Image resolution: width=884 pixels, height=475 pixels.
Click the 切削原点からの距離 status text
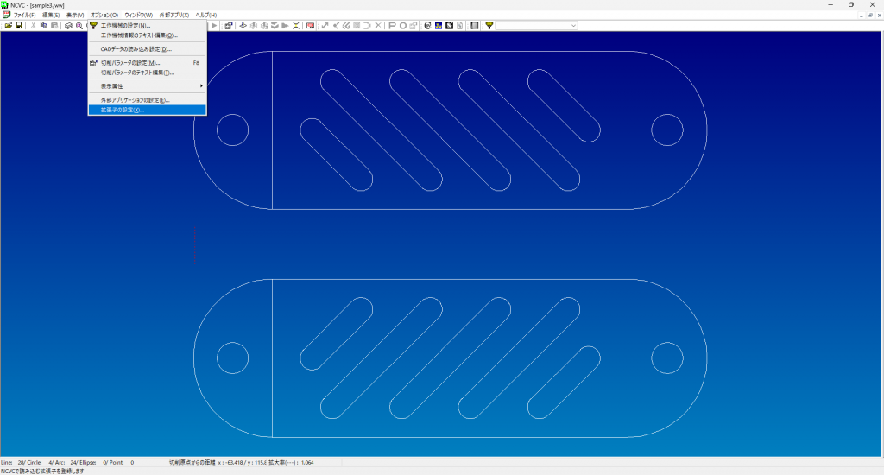pos(193,463)
